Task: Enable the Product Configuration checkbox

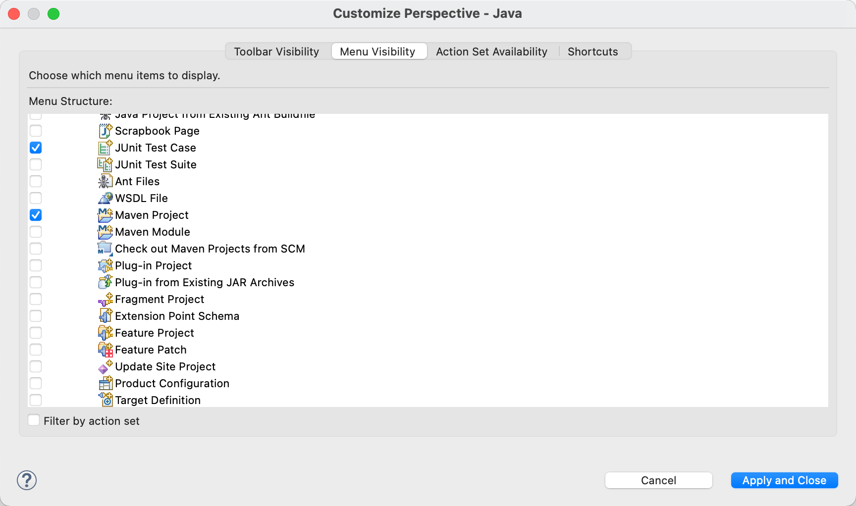Action: pyautogui.click(x=36, y=383)
